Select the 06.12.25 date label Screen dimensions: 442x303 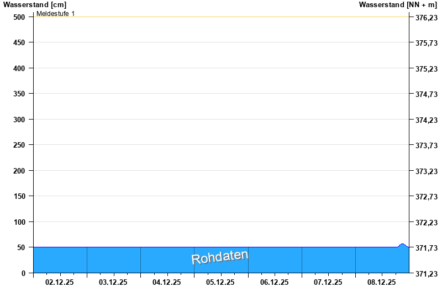tap(274, 283)
